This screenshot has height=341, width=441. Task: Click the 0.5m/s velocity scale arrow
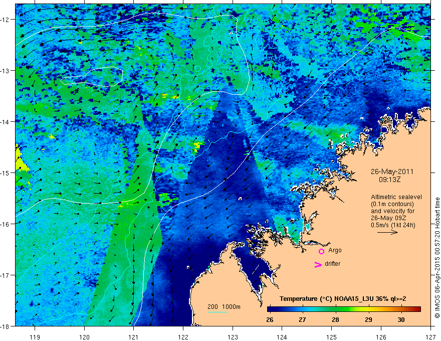tap(387, 232)
